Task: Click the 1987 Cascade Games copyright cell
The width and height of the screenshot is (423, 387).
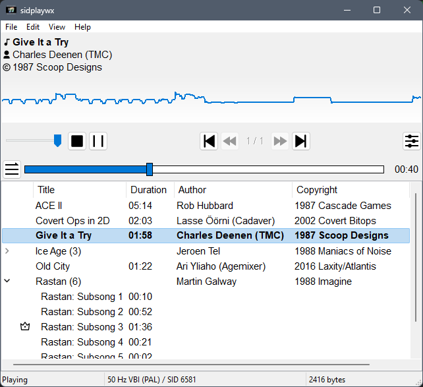Action: [343, 206]
